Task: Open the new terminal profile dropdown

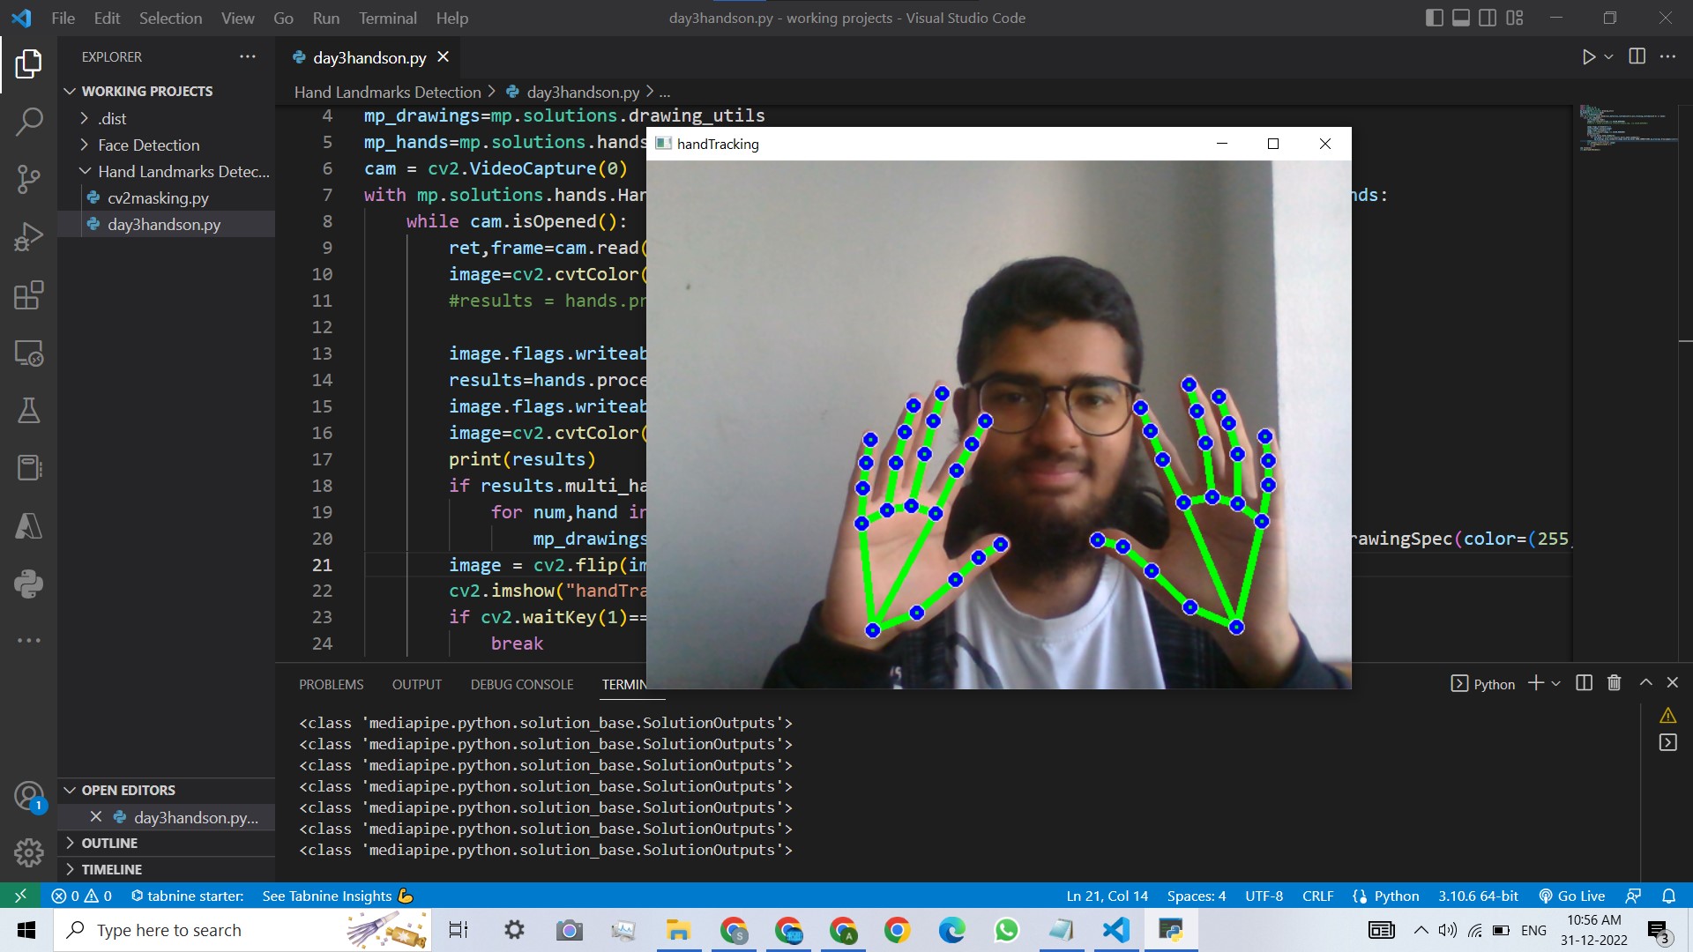Action: pyautogui.click(x=1555, y=683)
